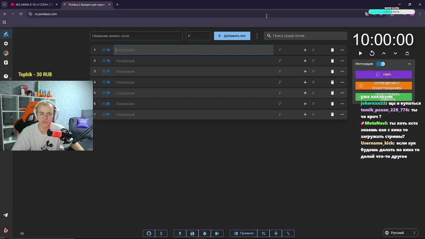Click the plus icon on lot #17
This screenshot has width=425, height=239.
click(x=305, y=71)
